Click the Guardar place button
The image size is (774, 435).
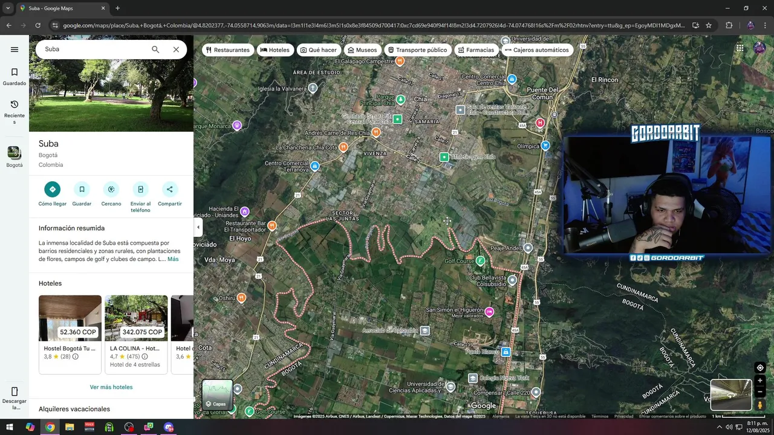[82, 194]
